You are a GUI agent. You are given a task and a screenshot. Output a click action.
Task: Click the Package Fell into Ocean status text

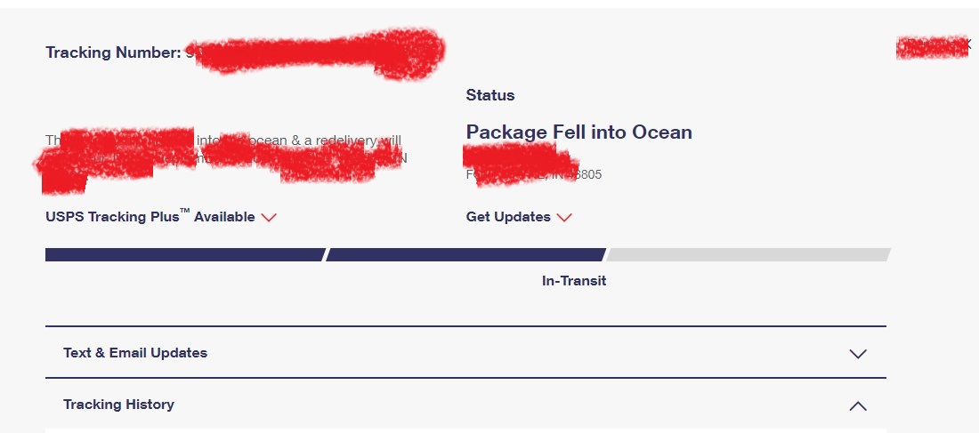pyautogui.click(x=578, y=132)
